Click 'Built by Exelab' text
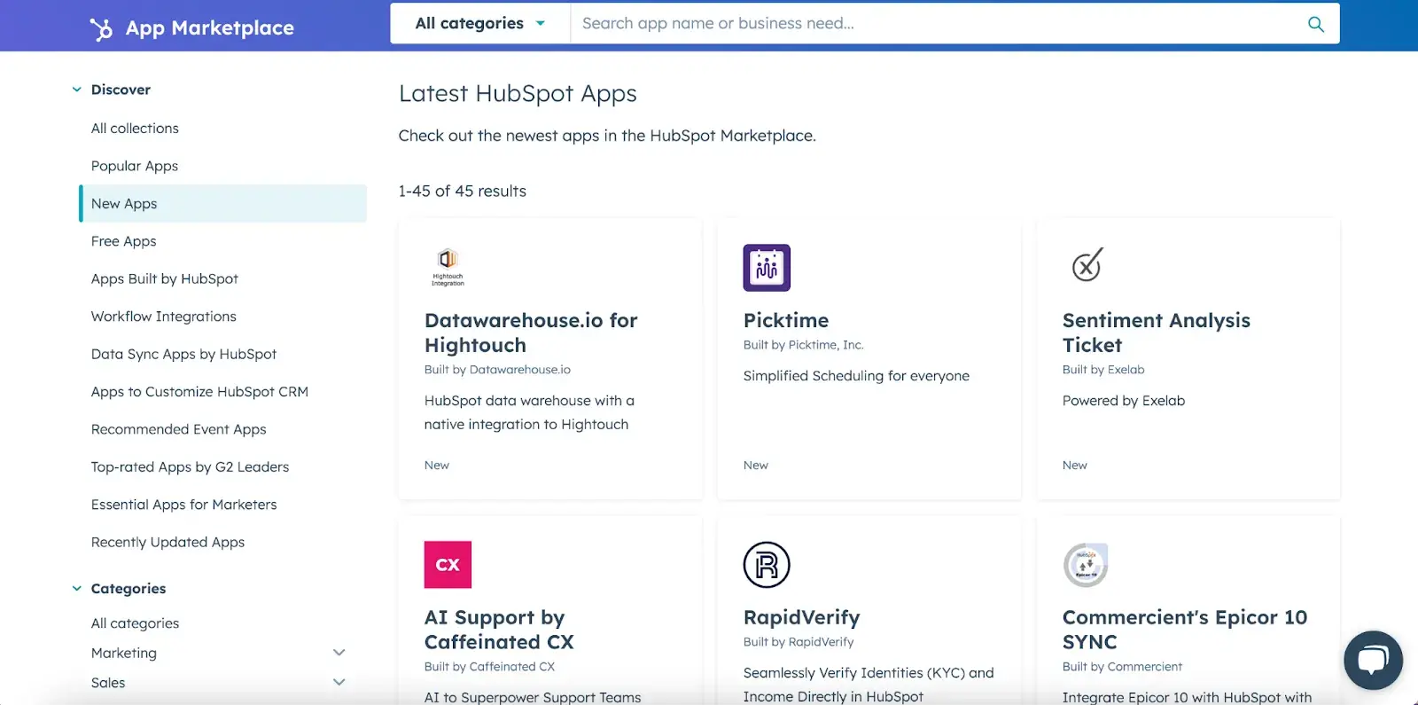The image size is (1418, 705). pos(1103,370)
